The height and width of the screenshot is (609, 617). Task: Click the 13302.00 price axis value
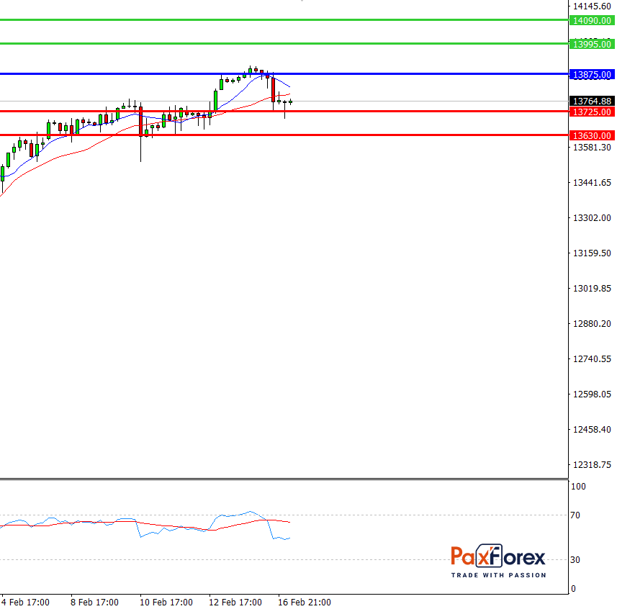pos(591,218)
